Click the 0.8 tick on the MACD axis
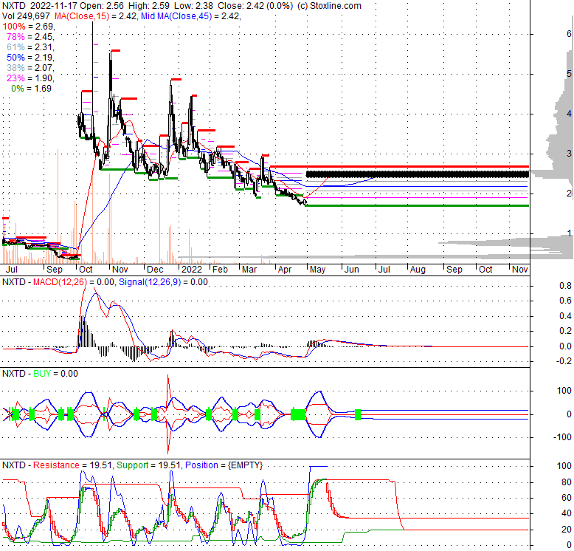This screenshot has width=574, height=551. point(565,286)
